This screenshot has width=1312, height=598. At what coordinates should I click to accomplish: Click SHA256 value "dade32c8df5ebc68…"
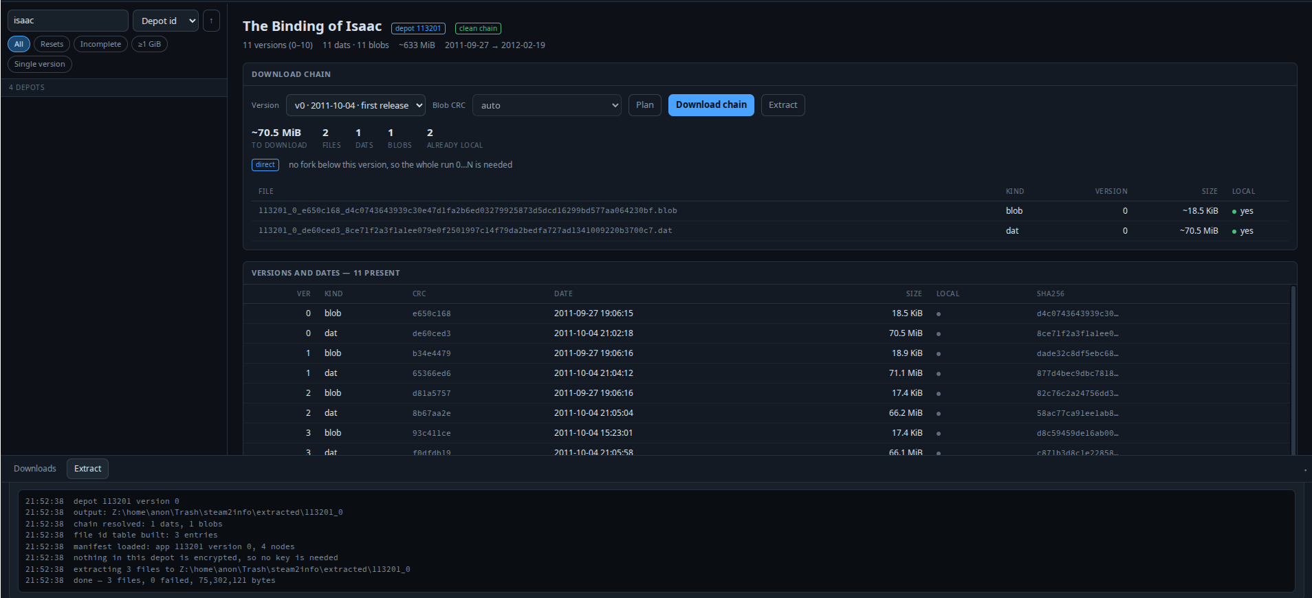(x=1078, y=353)
